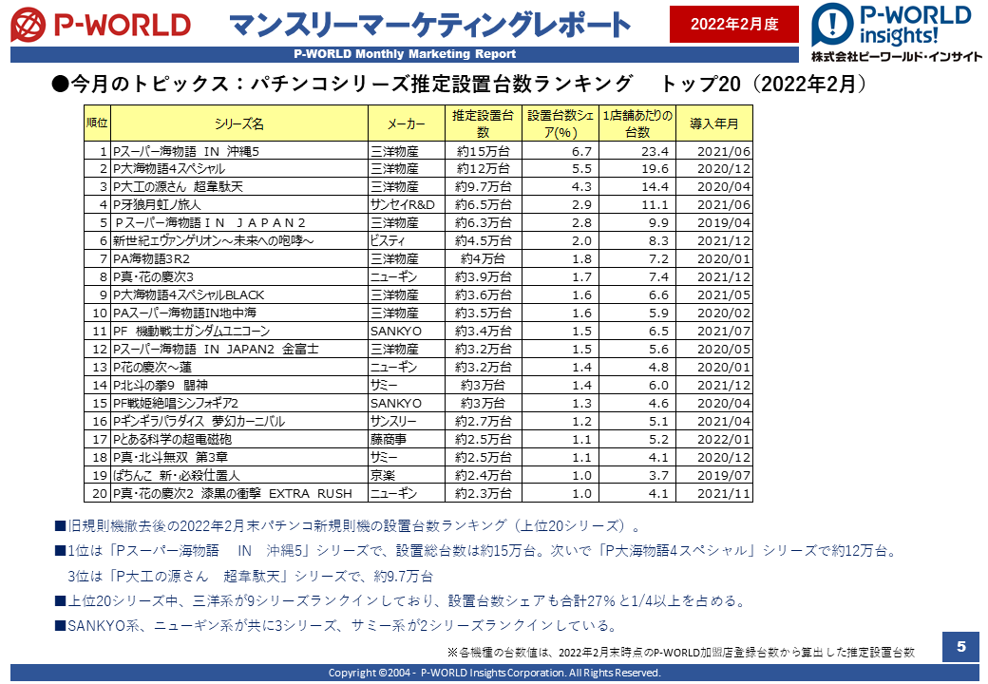Click the bullet about 三洋系が9シリーズランクイン
The height and width of the screenshot is (684, 988).
coord(401,600)
